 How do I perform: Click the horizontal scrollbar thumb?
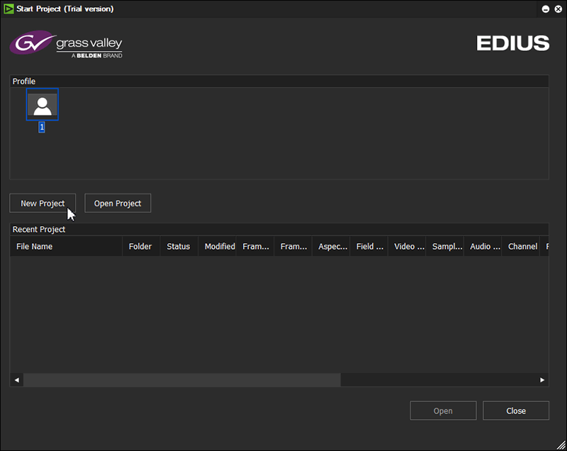point(182,380)
